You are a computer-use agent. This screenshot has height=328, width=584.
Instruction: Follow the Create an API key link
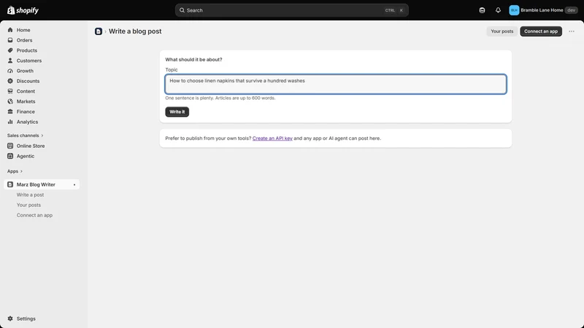point(272,138)
